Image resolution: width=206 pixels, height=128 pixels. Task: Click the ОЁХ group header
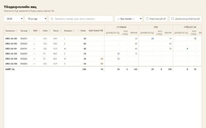[156, 27]
